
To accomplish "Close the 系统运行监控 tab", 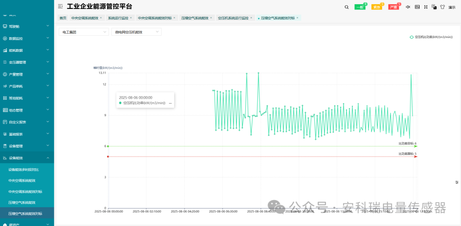I will pyautogui.click(x=131, y=18).
